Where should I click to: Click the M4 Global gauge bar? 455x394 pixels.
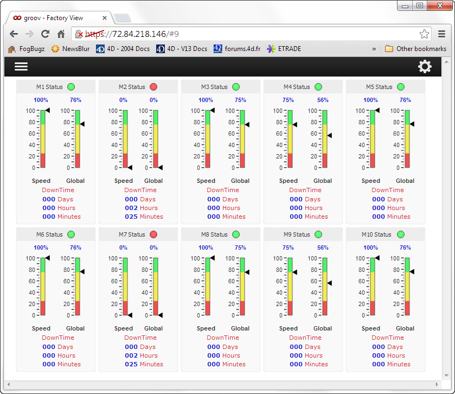pyautogui.click(x=325, y=139)
